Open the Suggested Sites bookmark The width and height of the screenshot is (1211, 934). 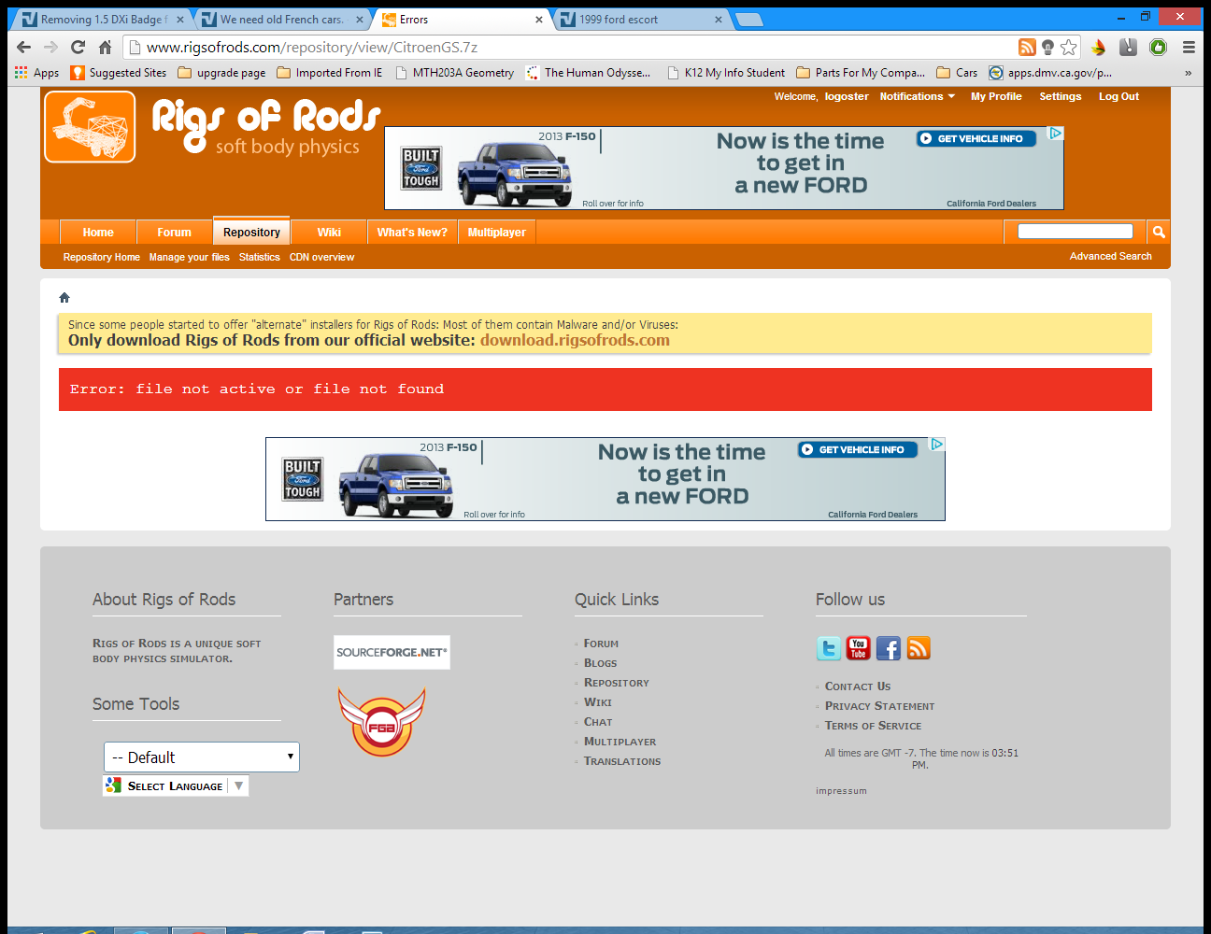[x=119, y=73]
